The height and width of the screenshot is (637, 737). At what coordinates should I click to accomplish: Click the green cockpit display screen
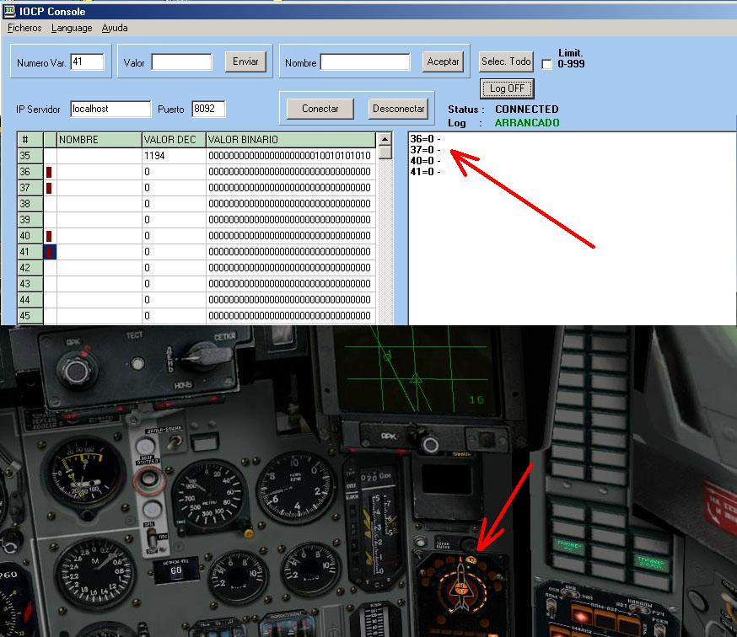415,369
